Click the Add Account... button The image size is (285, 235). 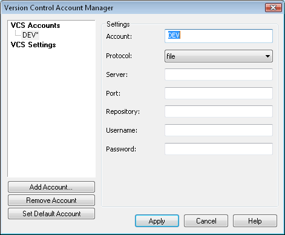click(x=51, y=187)
